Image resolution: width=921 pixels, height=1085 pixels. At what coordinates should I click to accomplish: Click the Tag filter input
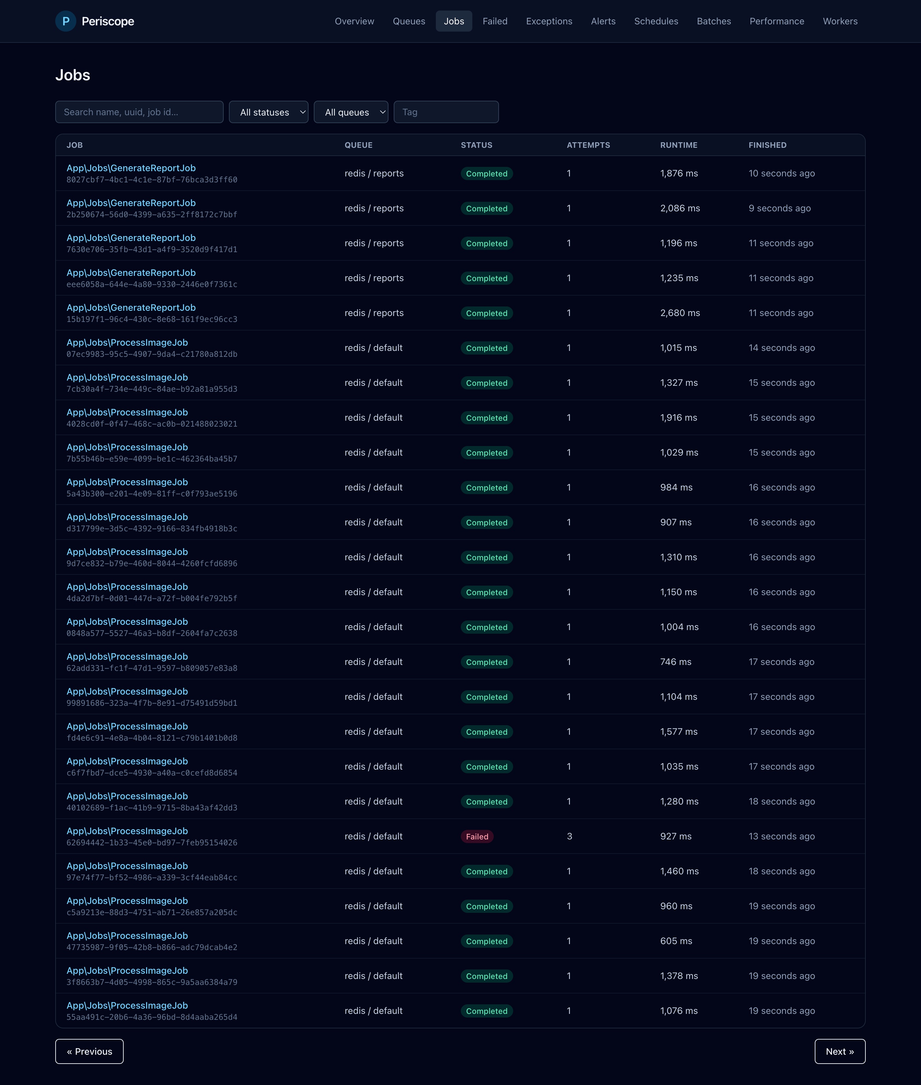pos(446,112)
